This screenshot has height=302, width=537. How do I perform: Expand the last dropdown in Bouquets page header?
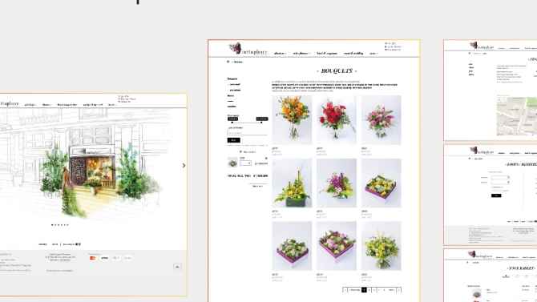coord(373,54)
